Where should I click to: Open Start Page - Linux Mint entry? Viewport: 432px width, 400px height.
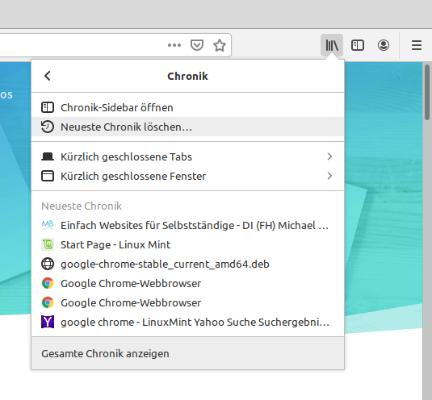(187, 244)
